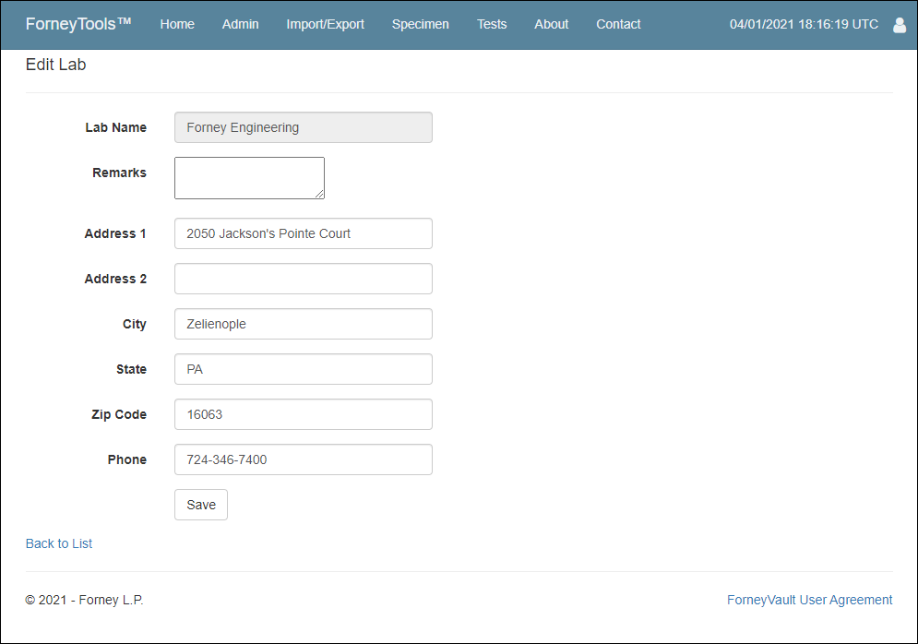Open the Home menu item
The width and height of the screenshot is (918, 644).
(177, 24)
